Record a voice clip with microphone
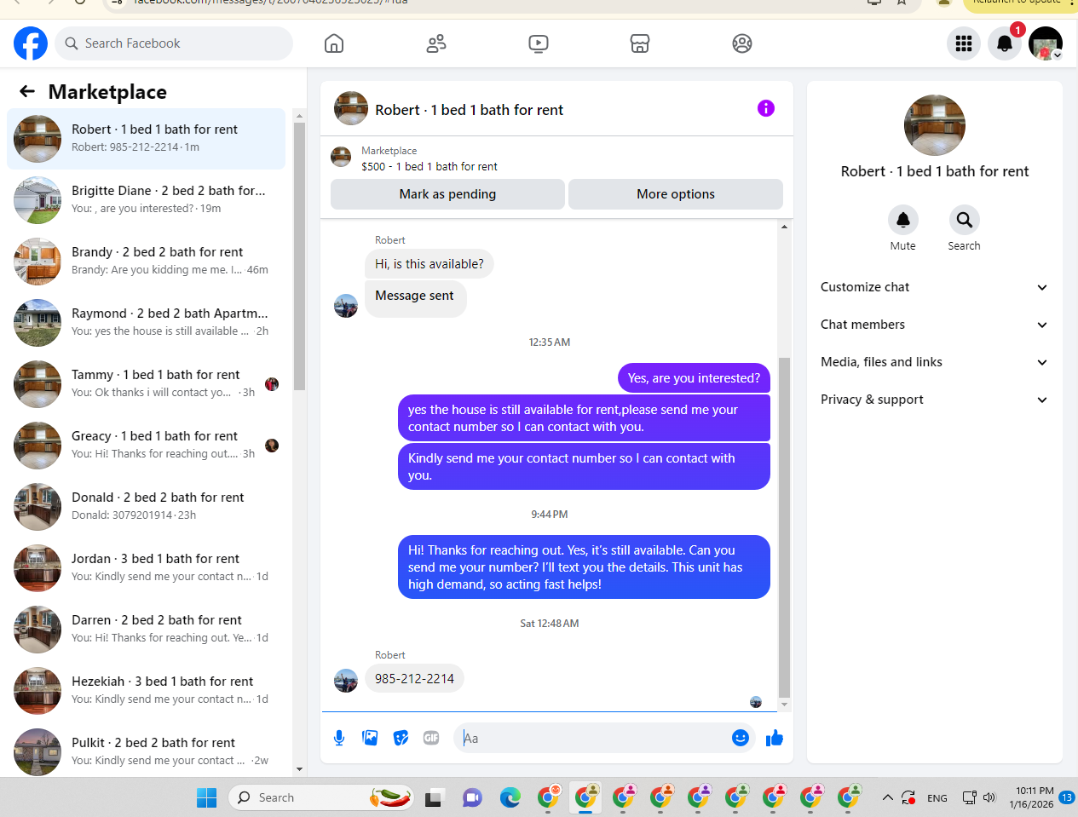Screen dimensions: 1078x817 (339, 738)
